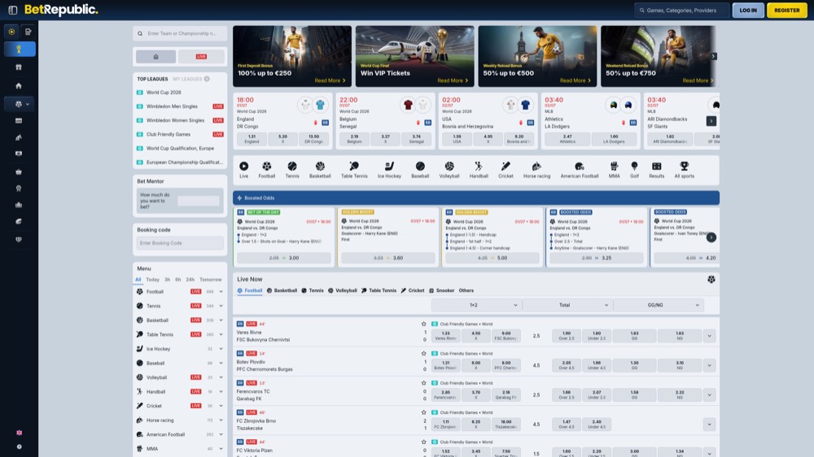
Task: Click the team or championship search field
Action: (180, 33)
